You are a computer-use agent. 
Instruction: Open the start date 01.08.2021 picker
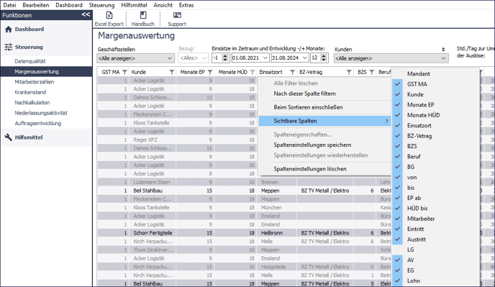click(265, 58)
